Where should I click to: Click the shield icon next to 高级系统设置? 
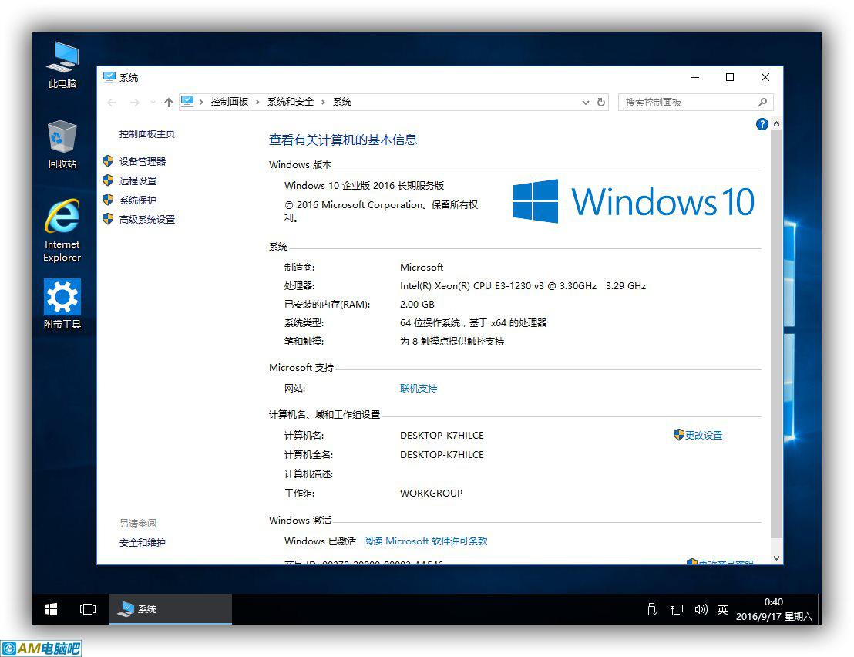(x=108, y=219)
